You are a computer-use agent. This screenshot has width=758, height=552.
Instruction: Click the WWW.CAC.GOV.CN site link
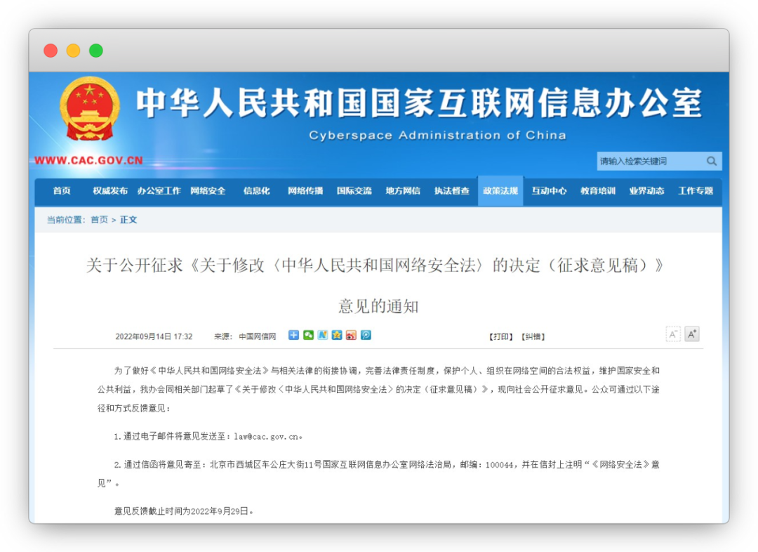point(88,161)
